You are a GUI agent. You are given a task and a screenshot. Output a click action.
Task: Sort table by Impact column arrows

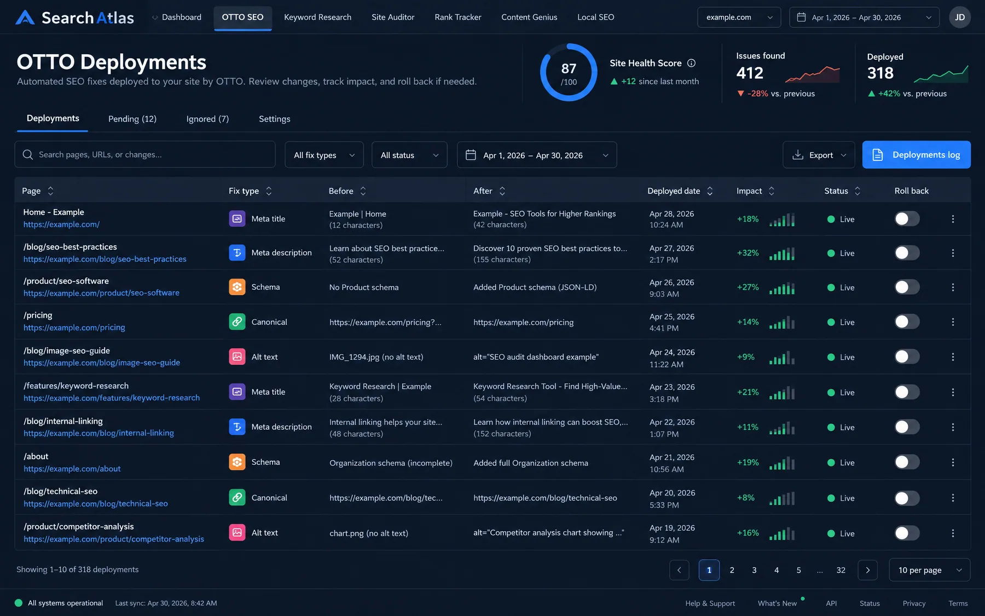772,191
